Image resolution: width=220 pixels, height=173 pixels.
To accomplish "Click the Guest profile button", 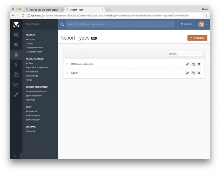I will click(205, 9).
